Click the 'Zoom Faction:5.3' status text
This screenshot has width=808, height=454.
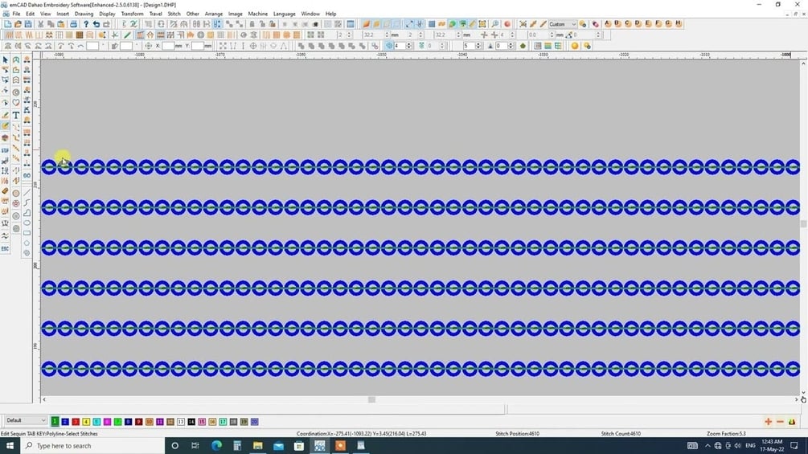click(726, 433)
